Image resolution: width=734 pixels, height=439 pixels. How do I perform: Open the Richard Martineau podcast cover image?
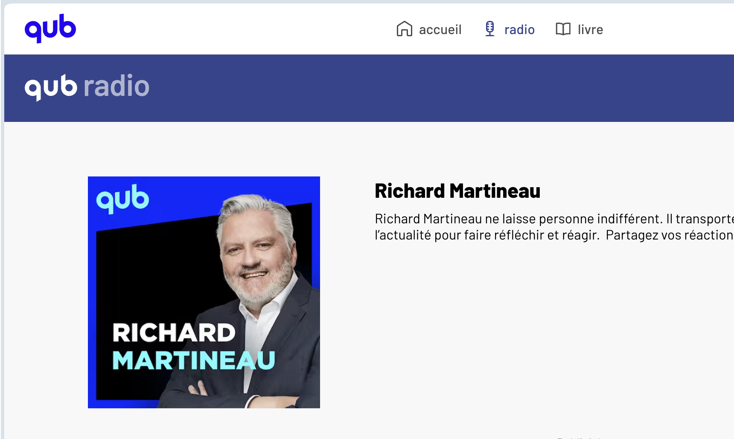204,292
